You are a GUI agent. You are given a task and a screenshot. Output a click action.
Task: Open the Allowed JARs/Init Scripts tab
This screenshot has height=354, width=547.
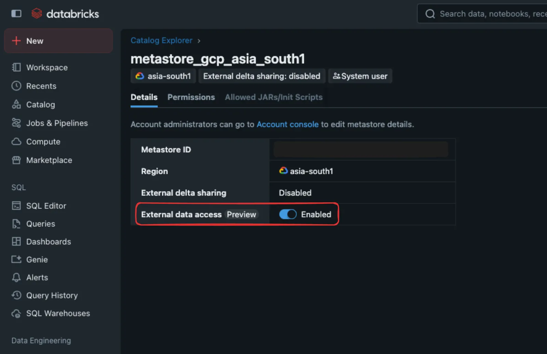click(273, 97)
